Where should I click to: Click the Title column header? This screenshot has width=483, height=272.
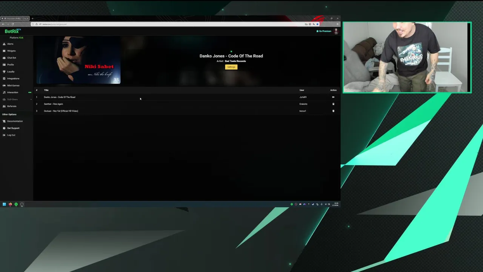46,90
